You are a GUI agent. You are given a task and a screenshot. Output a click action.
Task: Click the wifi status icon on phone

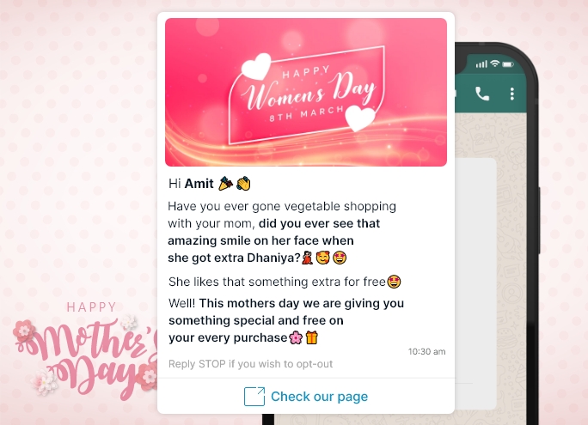click(495, 64)
